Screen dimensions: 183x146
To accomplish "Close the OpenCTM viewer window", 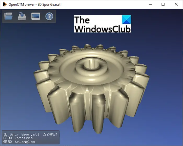I will (176, 4).
